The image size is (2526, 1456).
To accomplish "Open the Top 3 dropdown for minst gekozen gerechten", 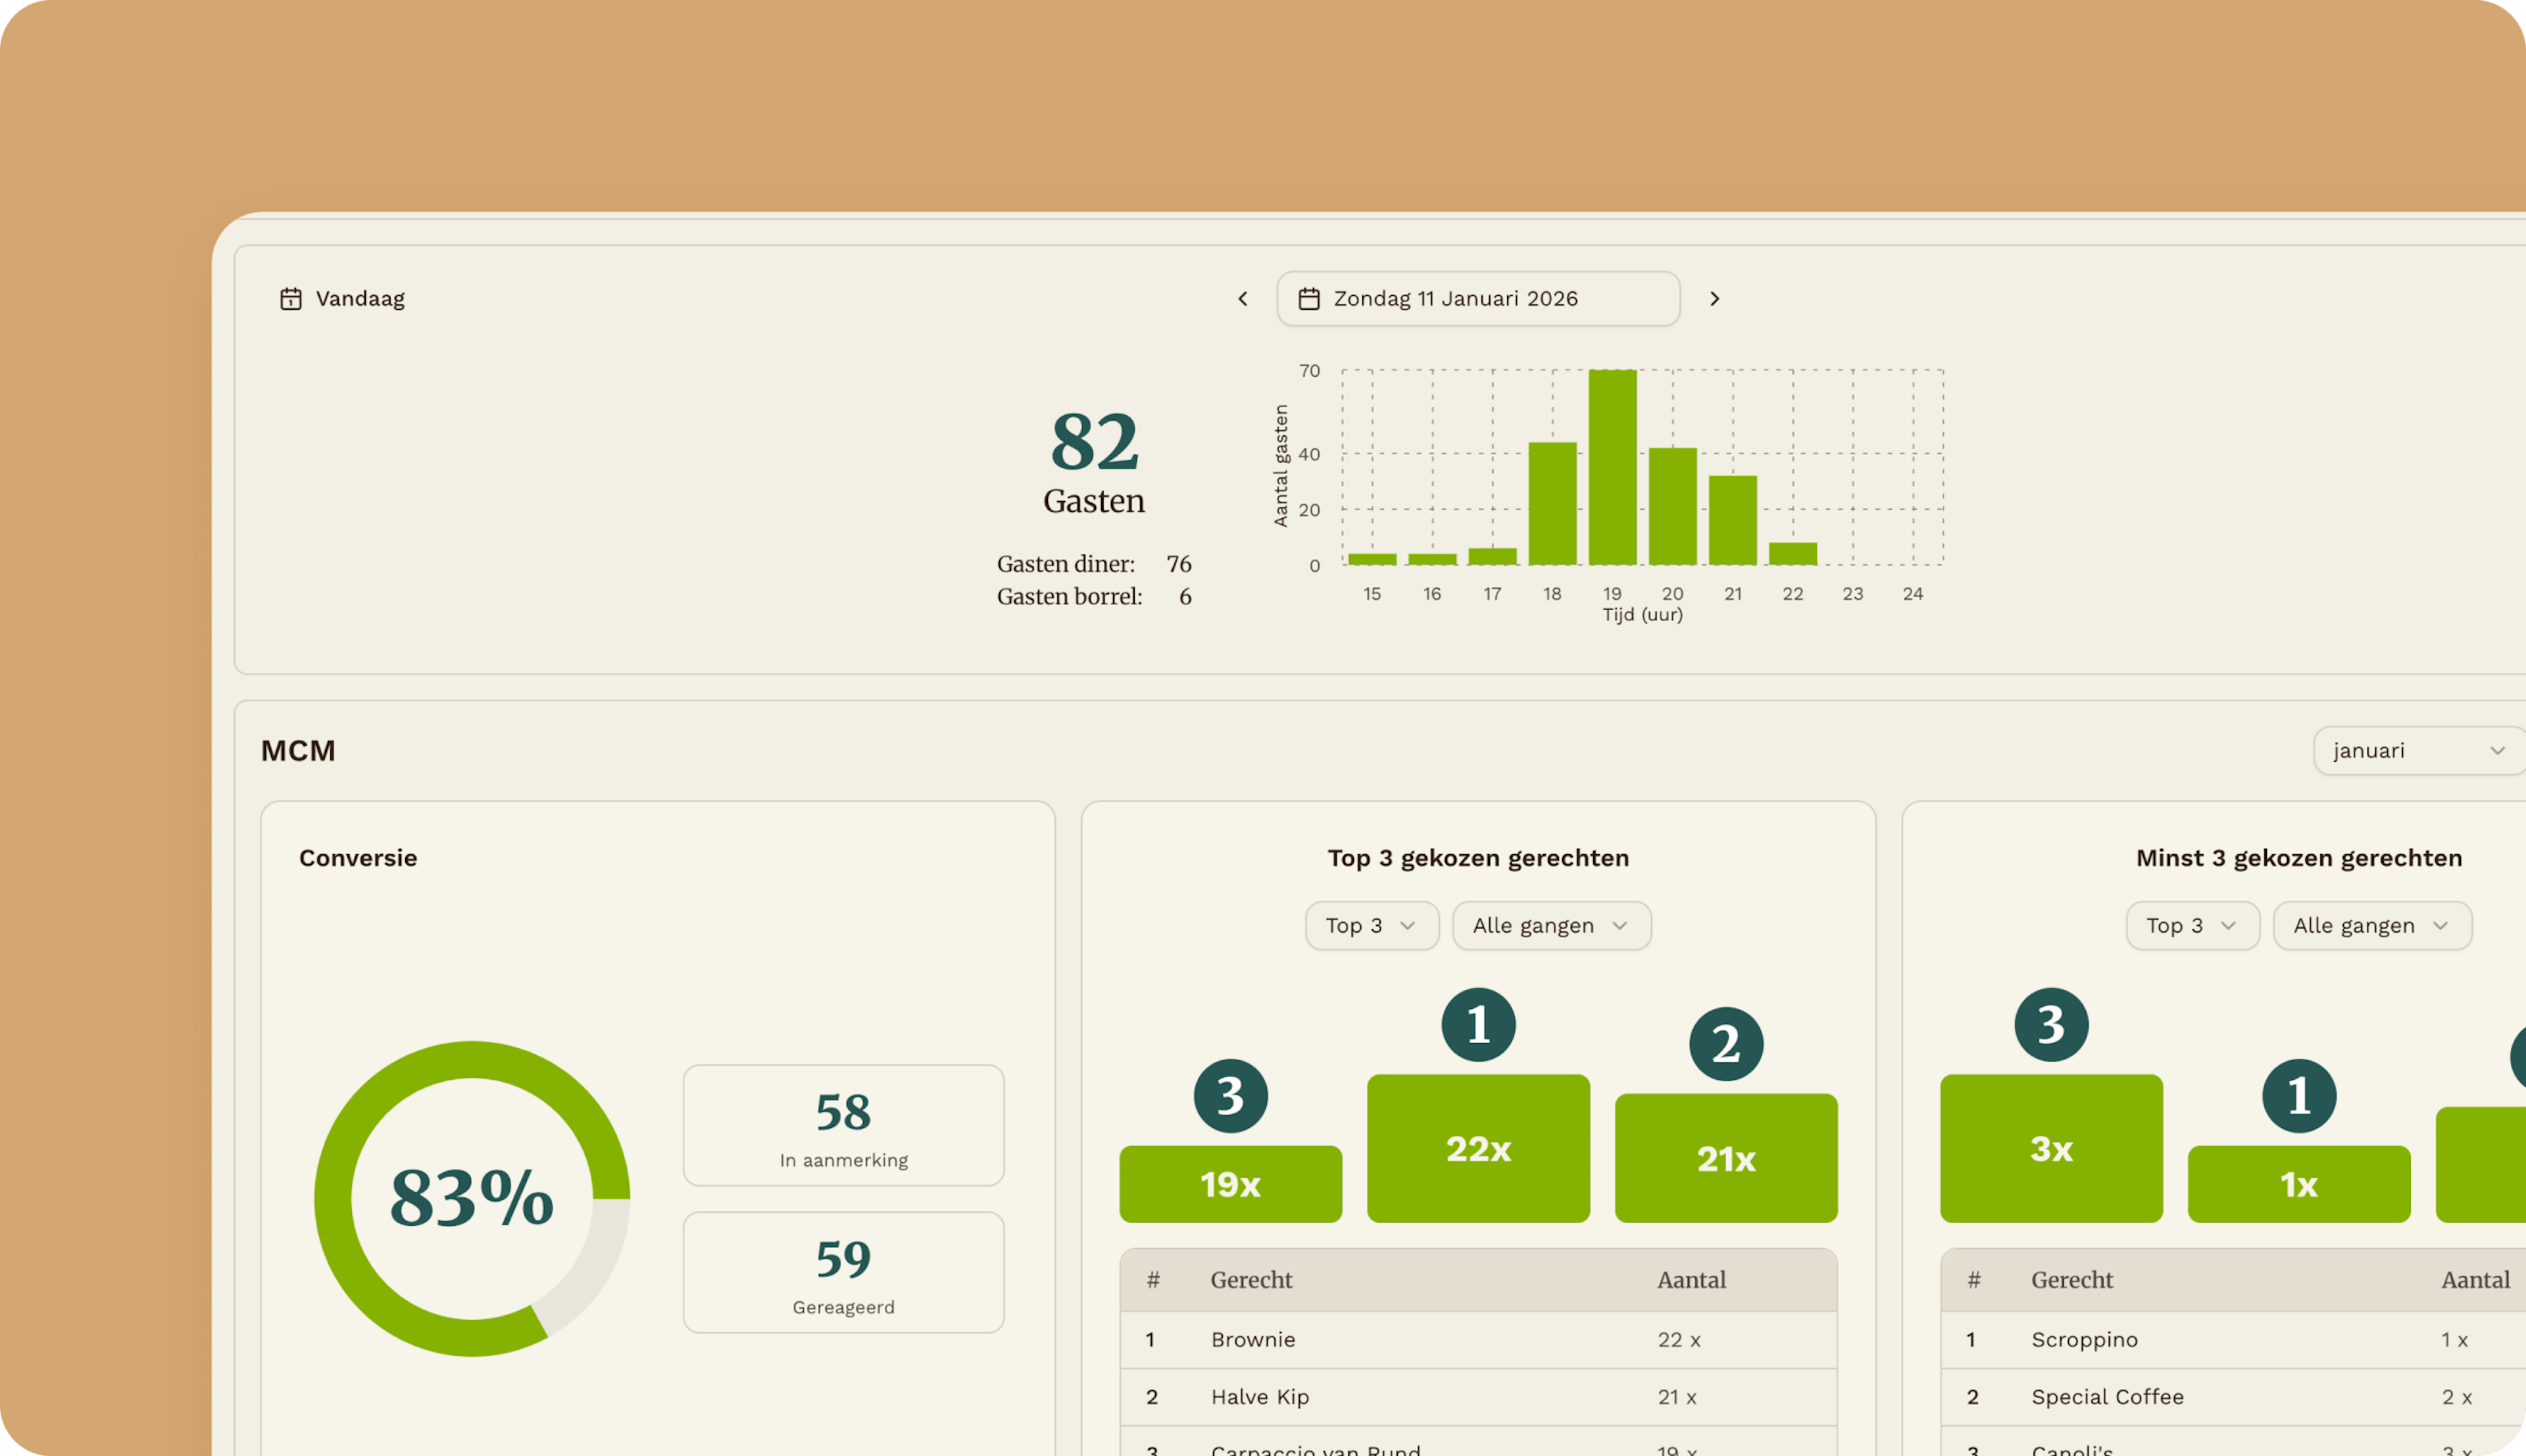I will tap(2192, 925).
